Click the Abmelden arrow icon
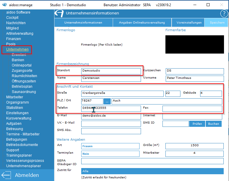Viewport: 229px width, 181px height. (x=6, y=175)
